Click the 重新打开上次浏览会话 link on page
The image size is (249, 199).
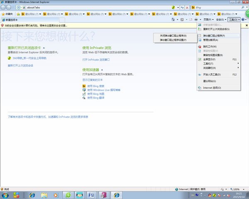tap(20, 66)
